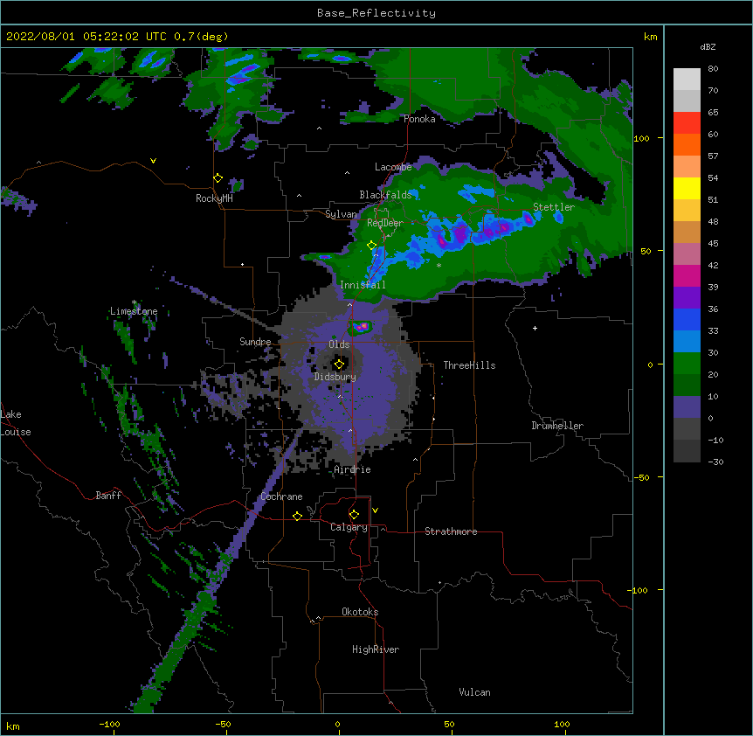
Task: Click the Calgary city label
Action: (x=349, y=527)
